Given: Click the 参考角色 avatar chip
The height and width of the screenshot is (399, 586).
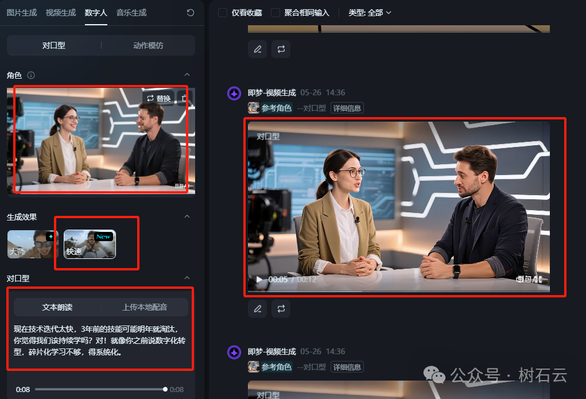Looking at the screenshot, I should 270,108.
